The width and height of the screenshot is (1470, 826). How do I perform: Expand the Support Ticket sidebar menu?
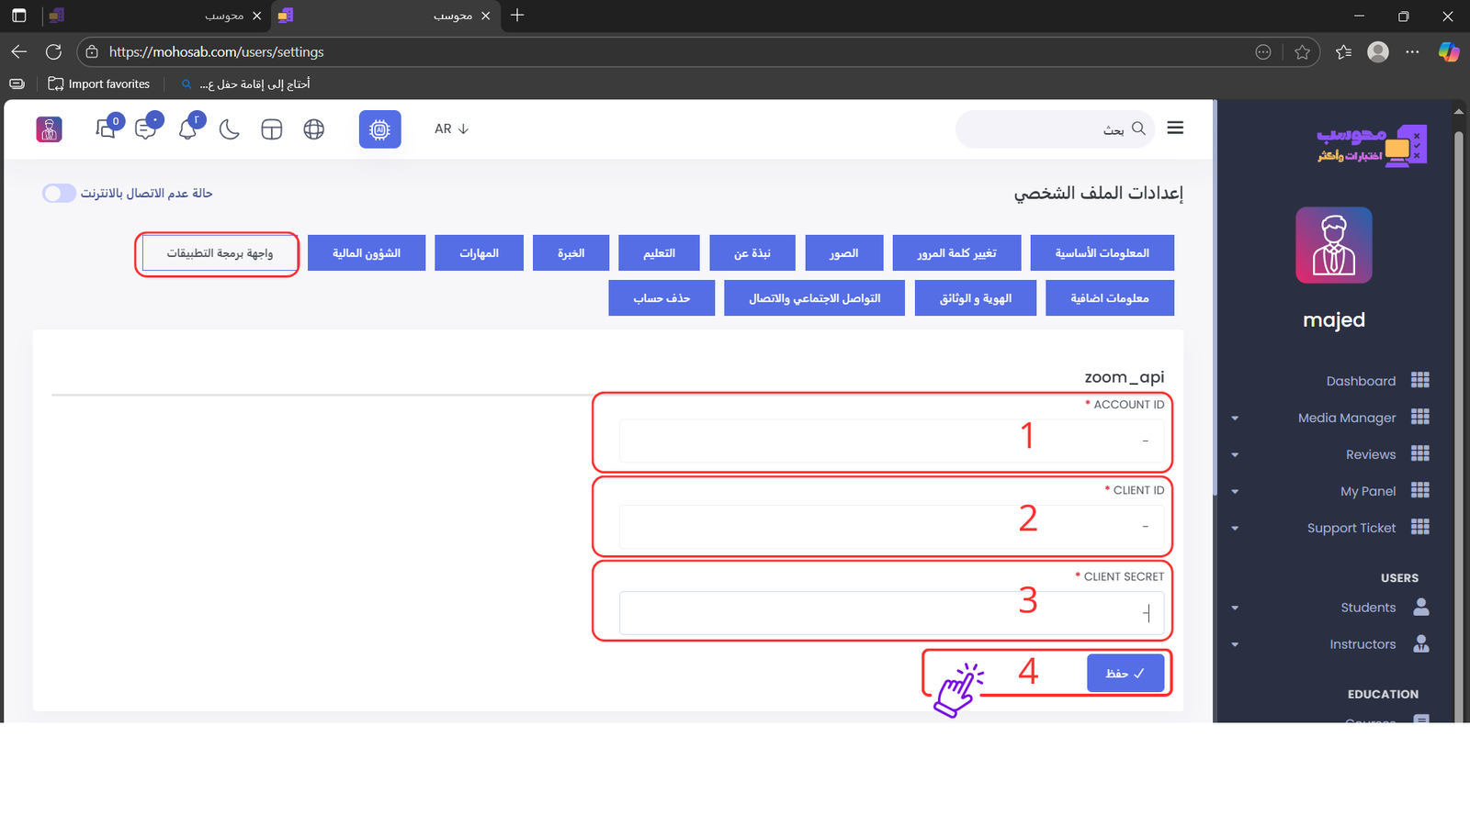tap(1351, 528)
